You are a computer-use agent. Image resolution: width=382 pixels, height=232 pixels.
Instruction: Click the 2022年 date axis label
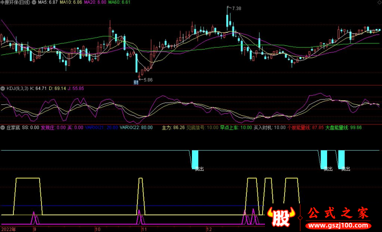click(8, 229)
